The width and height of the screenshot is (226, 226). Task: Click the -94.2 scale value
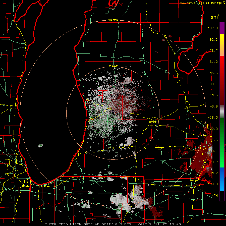click(213, 173)
